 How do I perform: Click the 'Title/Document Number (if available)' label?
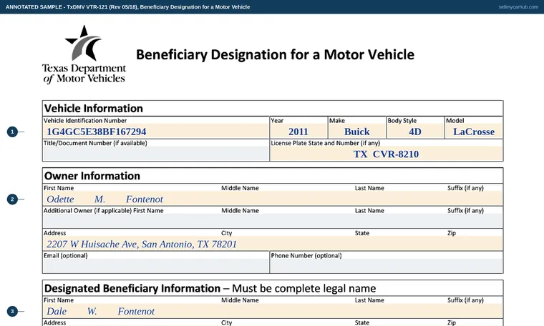click(x=95, y=143)
